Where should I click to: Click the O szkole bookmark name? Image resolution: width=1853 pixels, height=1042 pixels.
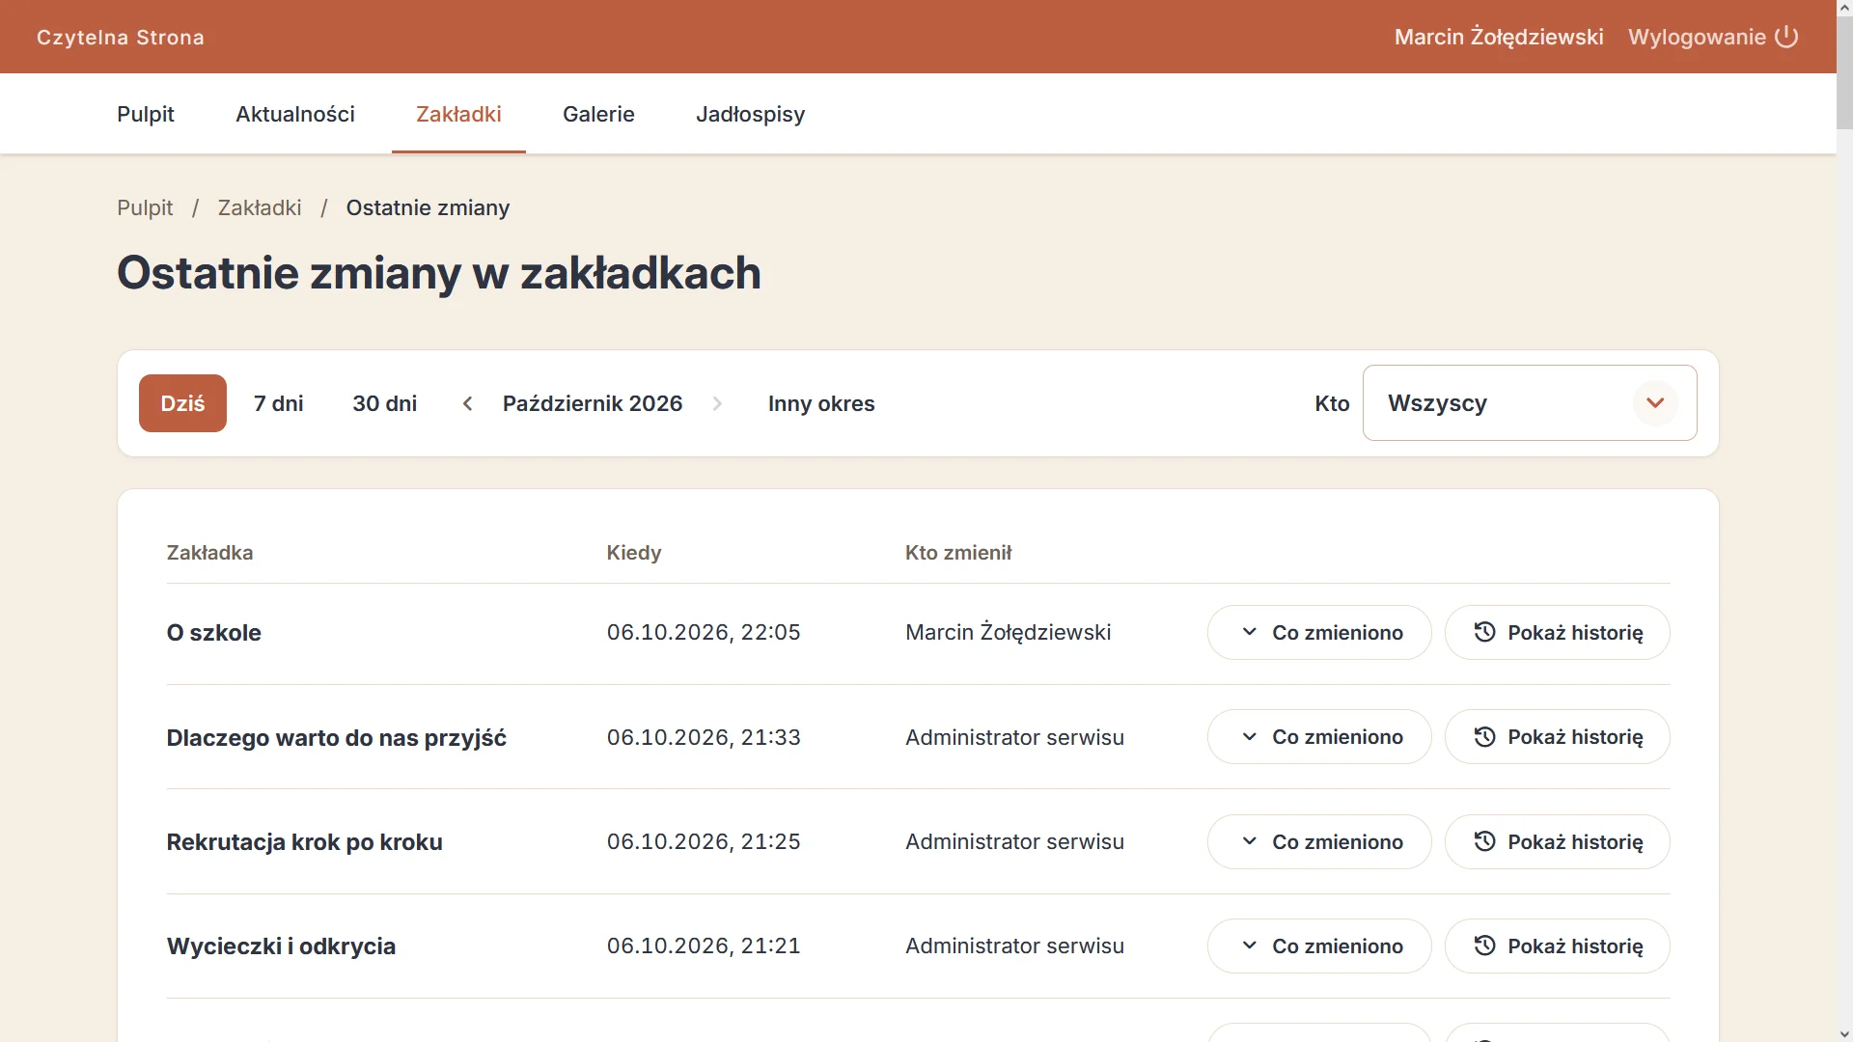[214, 633]
